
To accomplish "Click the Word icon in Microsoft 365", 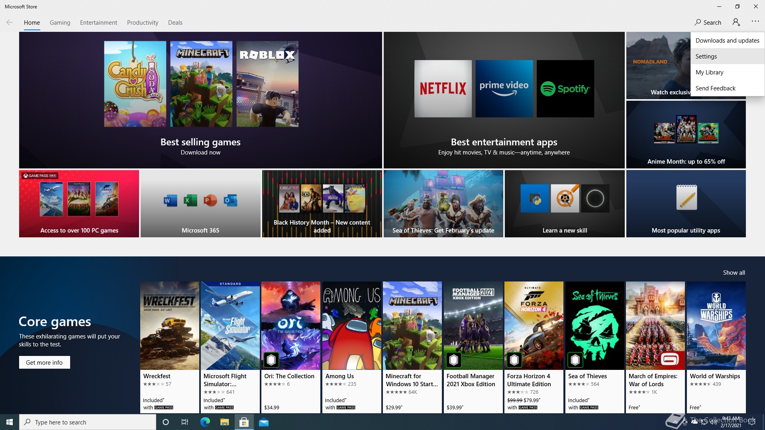I will point(171,200).
